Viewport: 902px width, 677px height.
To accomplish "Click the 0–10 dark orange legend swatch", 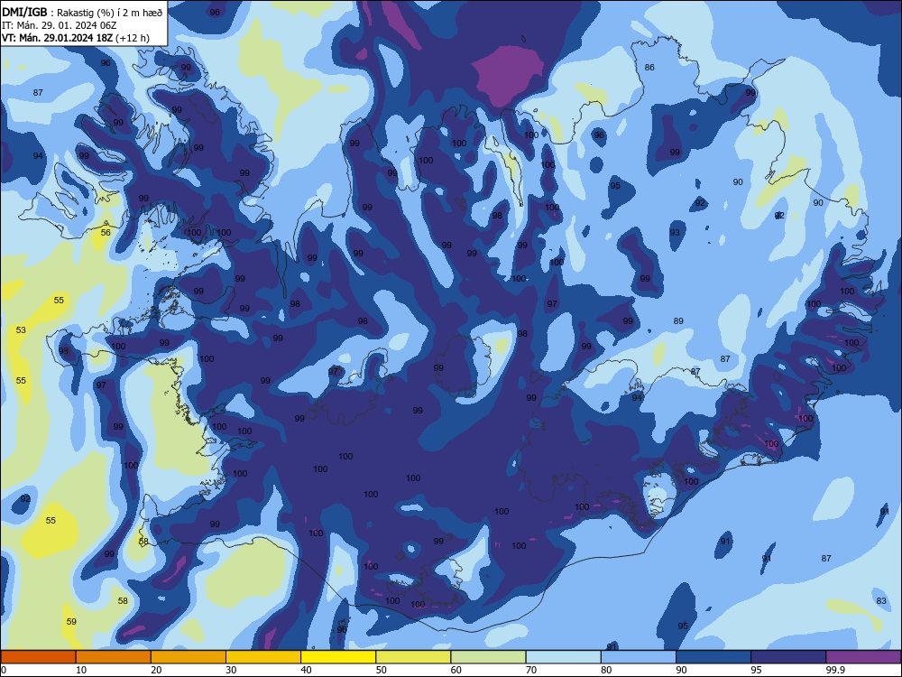I will pyautogui.click(x=38, y=657).
